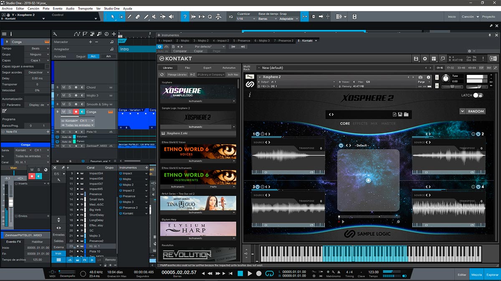
Task: Click the RANDOM button
Action: (x=476, y=111)
